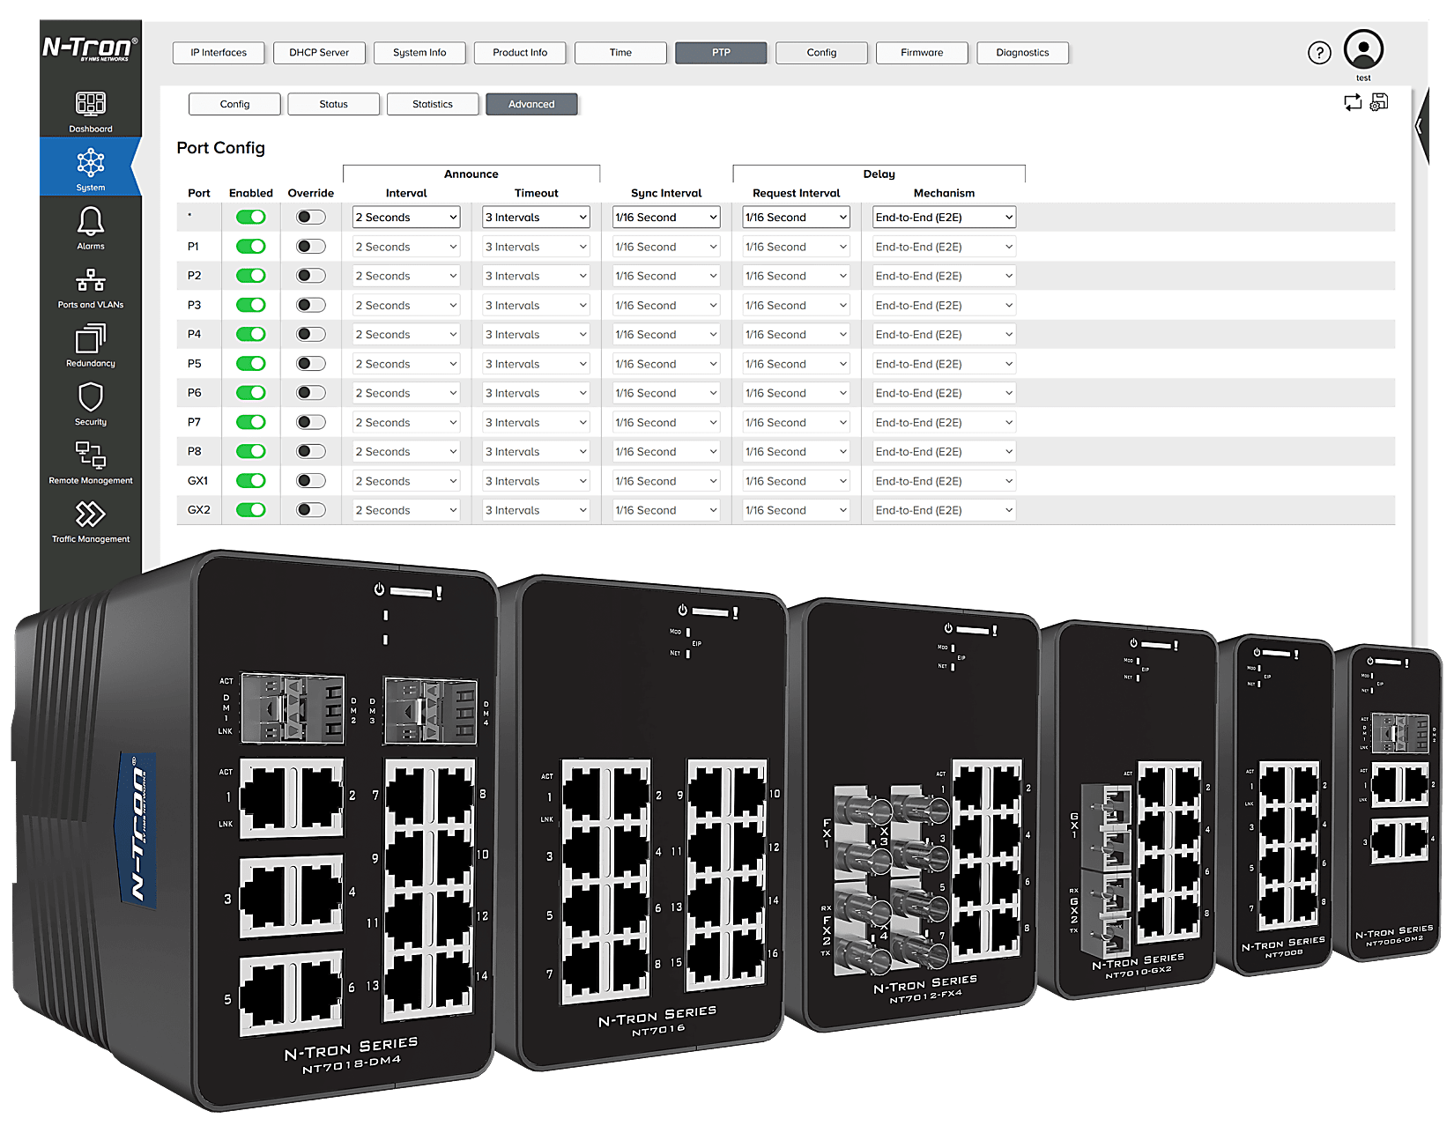Open Ports and VLANs icon
The width and height of the screenshot is (1454, 1133).
pos(90,280)
